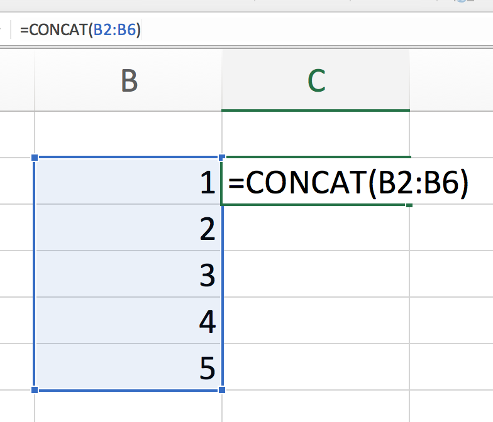Select the cell containing value 4

[128, 321]
